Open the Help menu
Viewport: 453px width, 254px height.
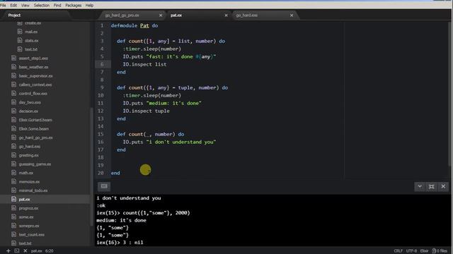[89, 5]
